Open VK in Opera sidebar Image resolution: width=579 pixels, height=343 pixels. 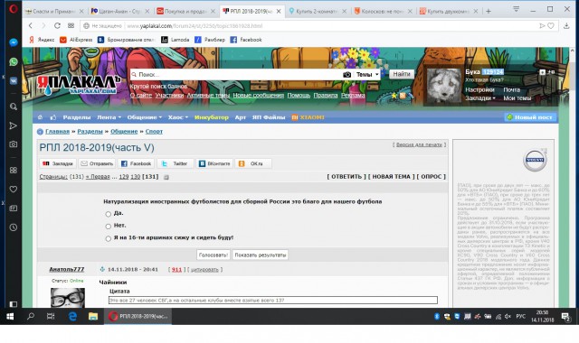14,80
